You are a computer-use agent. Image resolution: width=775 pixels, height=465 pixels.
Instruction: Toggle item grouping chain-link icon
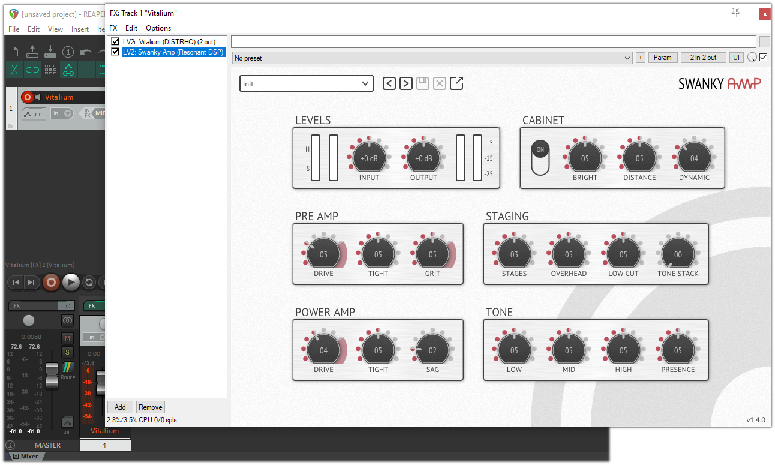32,70
